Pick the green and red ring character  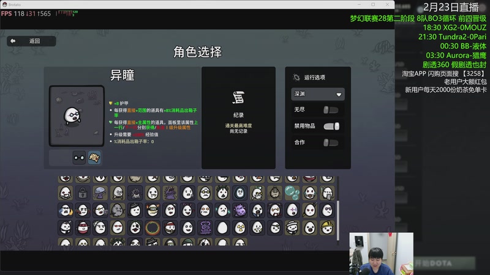[x=153, y=227]
